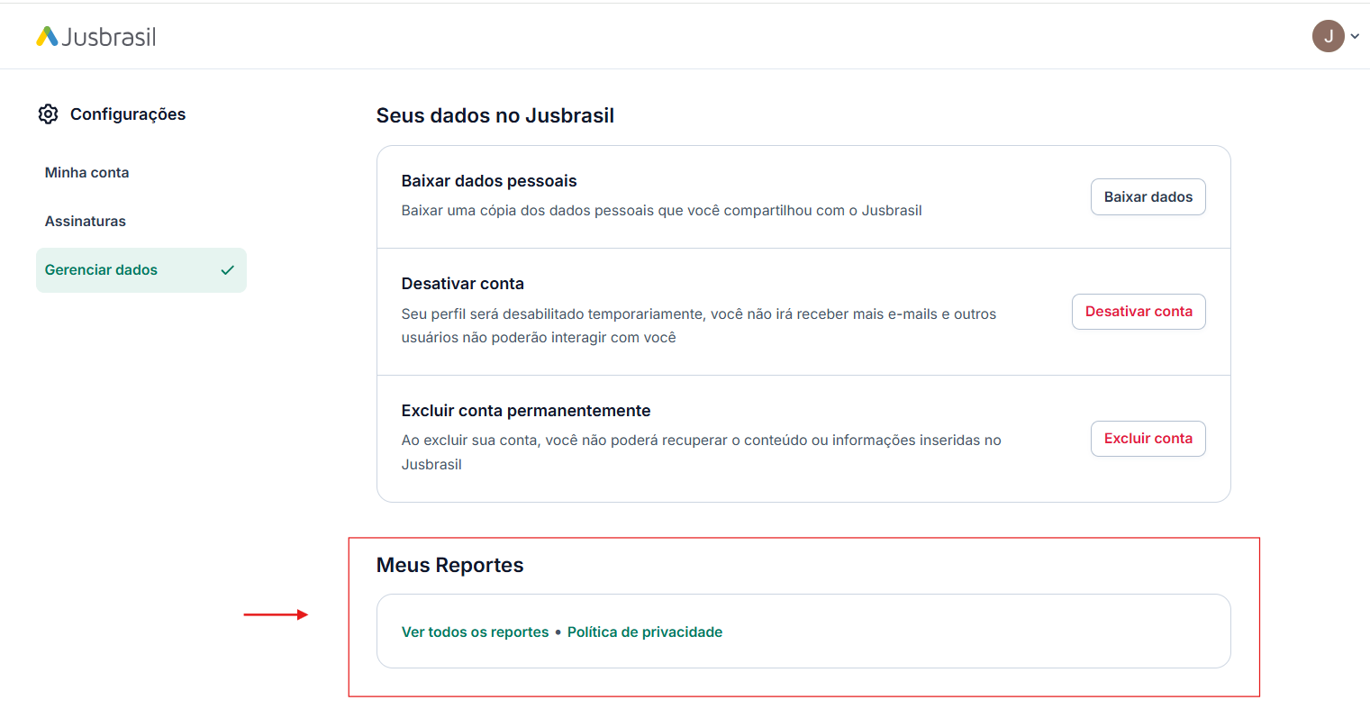
Task: Click the Configurações gear icon
Action: (49, 114)
